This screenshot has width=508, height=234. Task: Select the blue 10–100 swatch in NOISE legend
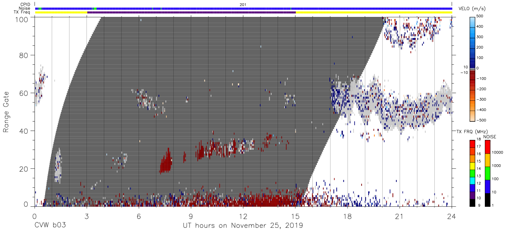pos(487,187)
